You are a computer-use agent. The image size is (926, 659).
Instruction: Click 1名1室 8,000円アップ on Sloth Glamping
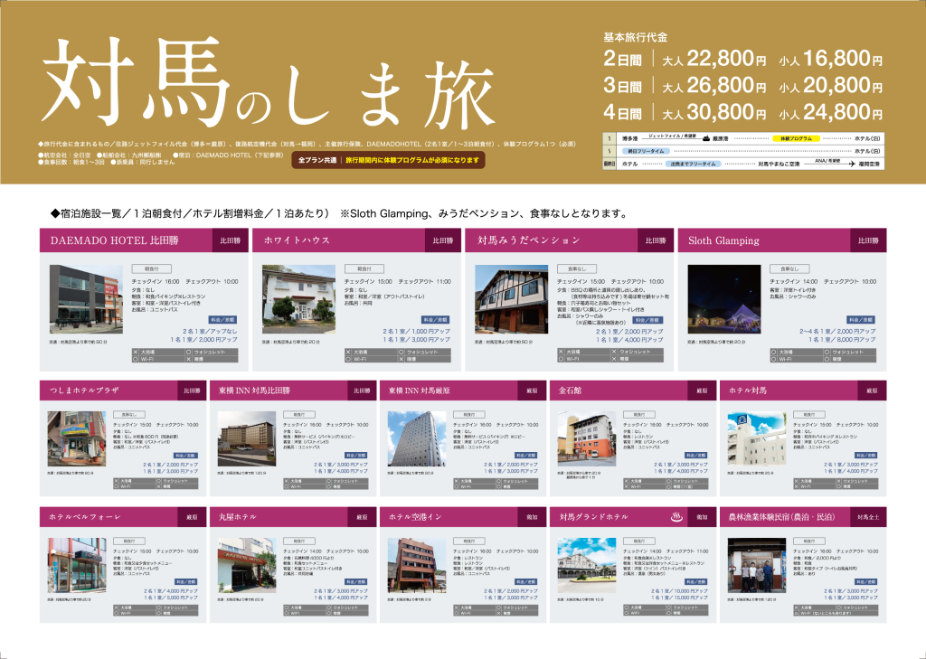pos(842,340)
